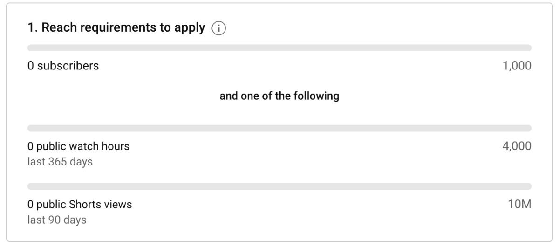
Task: Select the '0 public watch hours' label
Action: (78, 146)
